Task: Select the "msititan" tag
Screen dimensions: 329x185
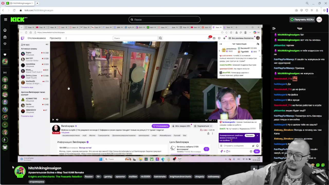Action: [x=133, y=177]
